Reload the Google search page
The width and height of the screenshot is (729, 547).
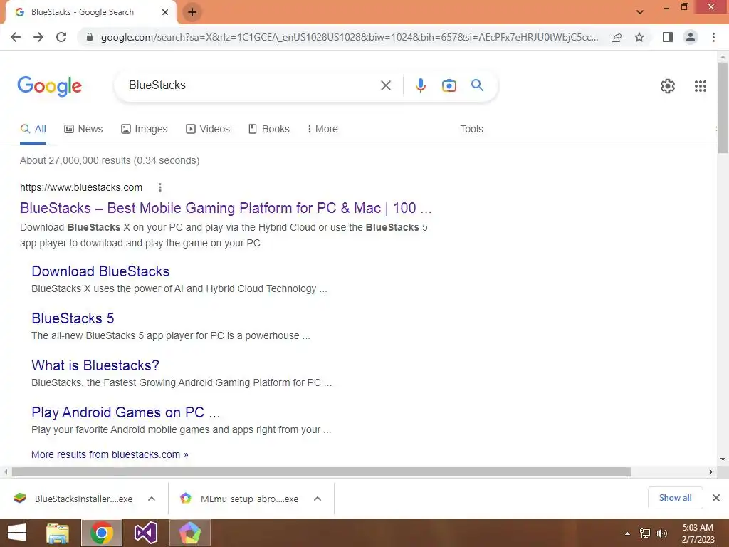61,37
